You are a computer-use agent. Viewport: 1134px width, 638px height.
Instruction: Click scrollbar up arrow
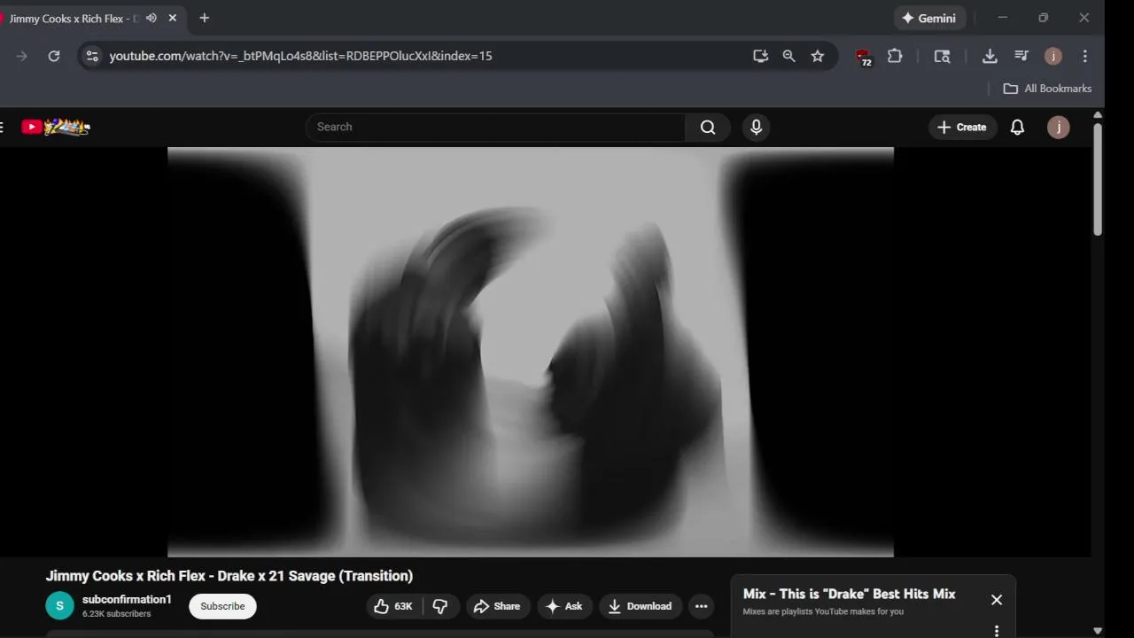1098,115
